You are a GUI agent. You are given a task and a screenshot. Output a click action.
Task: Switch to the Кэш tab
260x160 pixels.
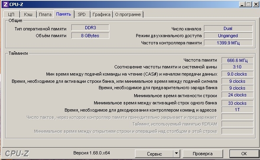(x=28, y=14)
